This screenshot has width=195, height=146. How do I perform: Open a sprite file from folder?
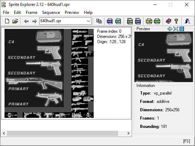pyautogui.click(x=15, y=21)
